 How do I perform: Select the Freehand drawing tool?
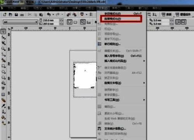click(x=3, y=54)
